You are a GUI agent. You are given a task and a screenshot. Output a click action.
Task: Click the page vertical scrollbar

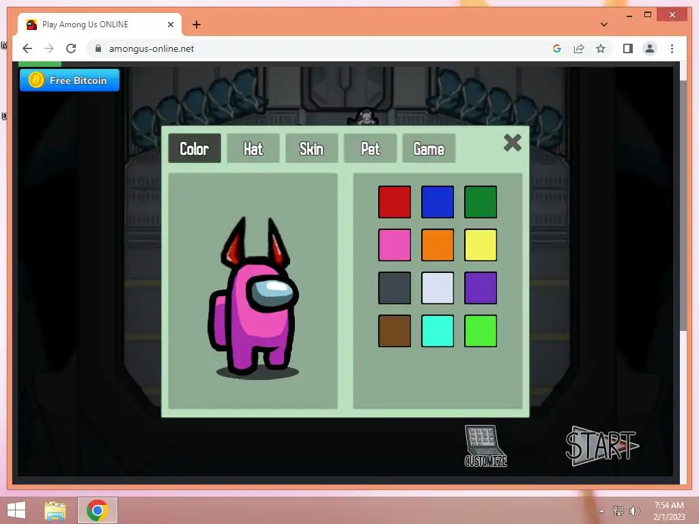pyautogui.click(x=683, y=205)
